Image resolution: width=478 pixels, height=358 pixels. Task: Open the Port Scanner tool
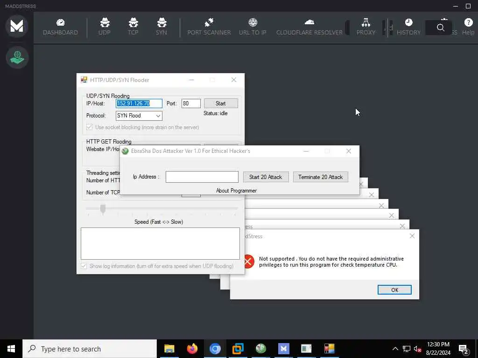click(209, 27)
